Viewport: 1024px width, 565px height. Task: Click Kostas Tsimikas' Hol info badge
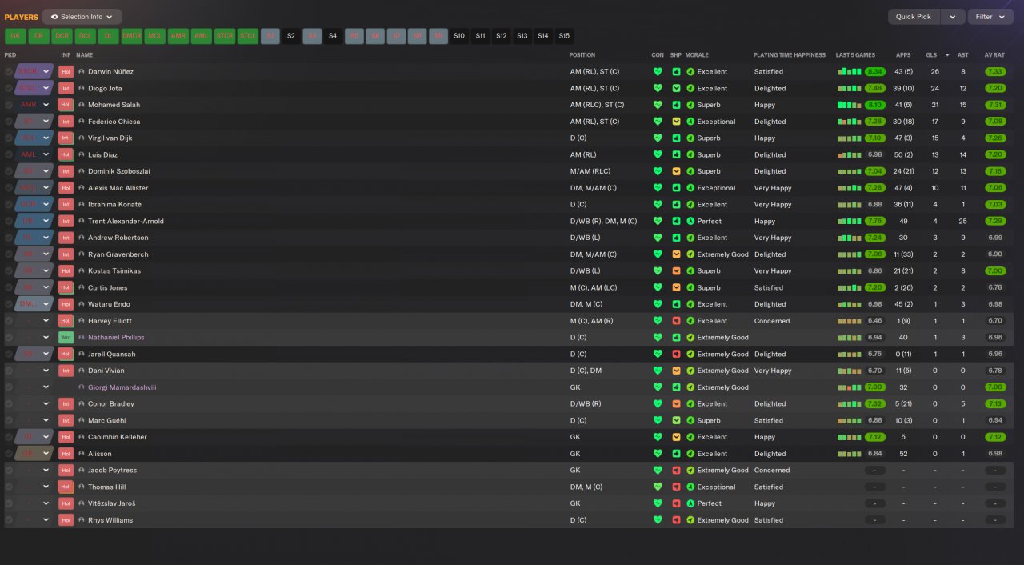pyautogui.click(x=66, y=271)
